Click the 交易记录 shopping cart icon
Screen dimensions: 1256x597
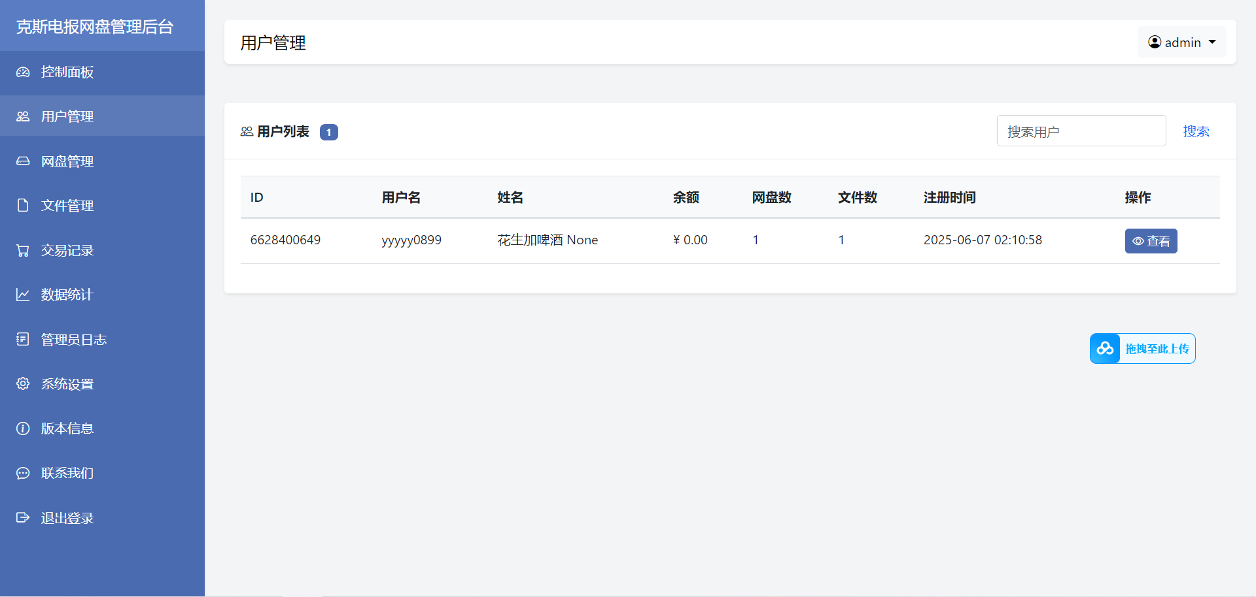(24, 250)
